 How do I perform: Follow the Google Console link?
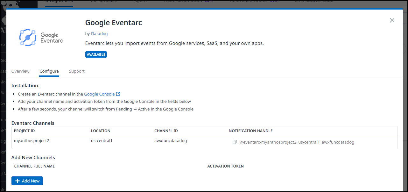pyautogui.click(x=99, y=94)
